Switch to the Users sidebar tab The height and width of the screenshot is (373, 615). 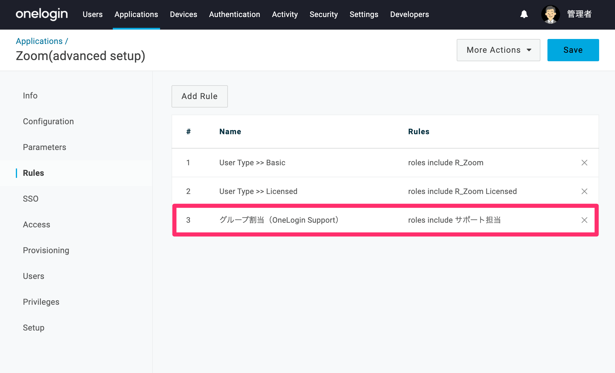tap(34, 276)
